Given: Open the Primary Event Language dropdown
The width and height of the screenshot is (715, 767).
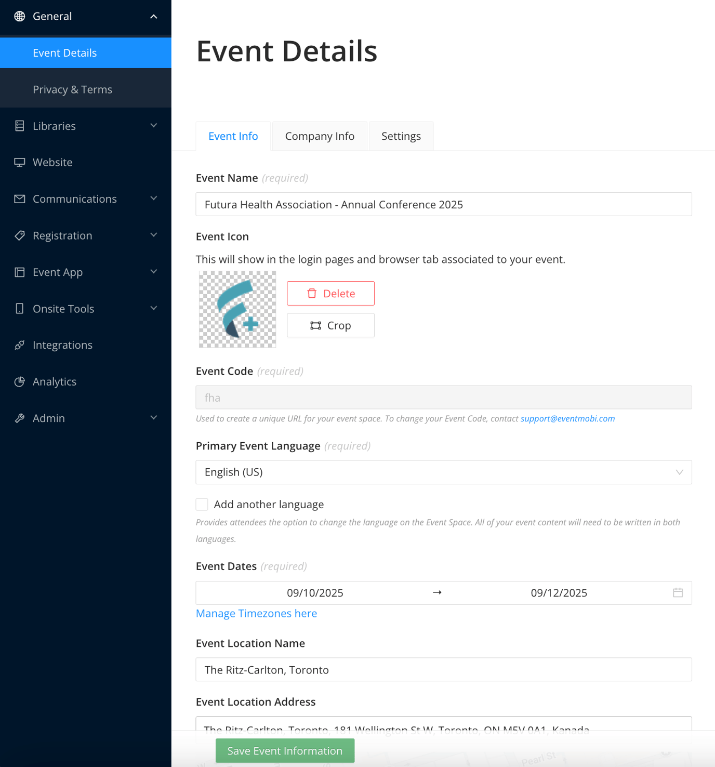Looking at the screenshot, I should coord(444,472).
